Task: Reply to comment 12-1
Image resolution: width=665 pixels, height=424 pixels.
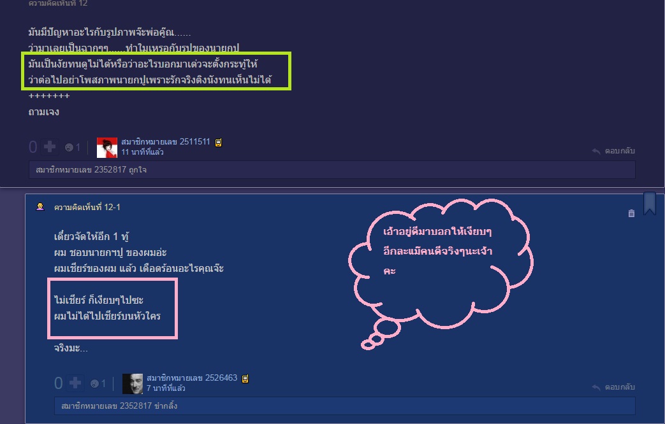Action: [613, 387]
